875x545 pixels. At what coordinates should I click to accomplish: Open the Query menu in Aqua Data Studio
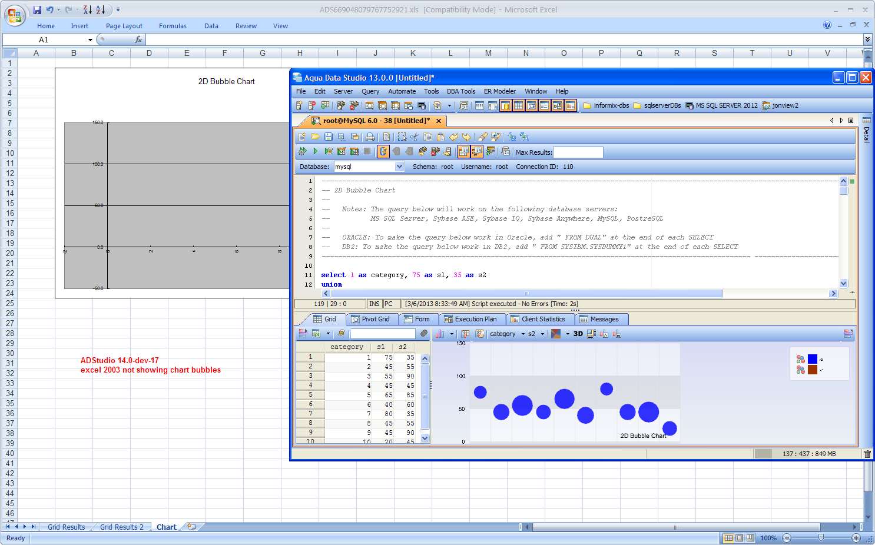pyautogui.click(x=370, y=91)
